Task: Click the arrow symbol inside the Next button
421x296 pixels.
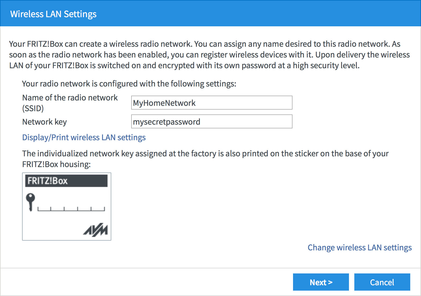Action: click(330, 282)
